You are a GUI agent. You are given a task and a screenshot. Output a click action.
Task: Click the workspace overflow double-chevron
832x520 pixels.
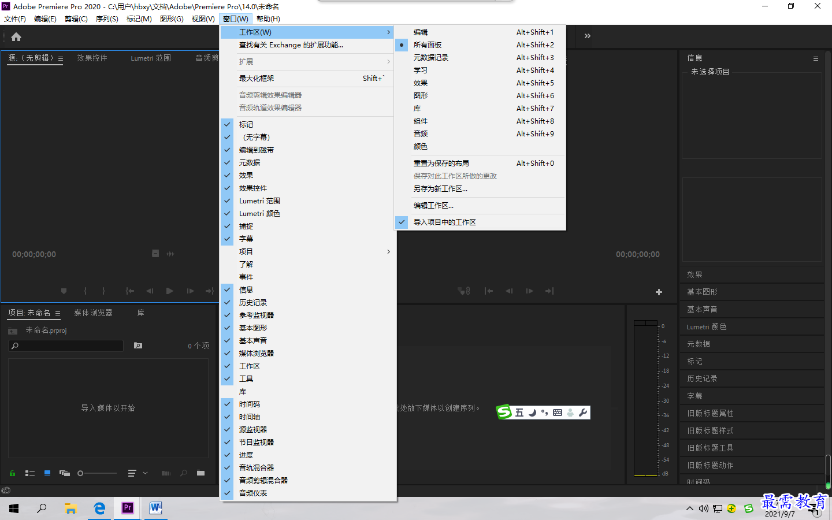point(588,36)
